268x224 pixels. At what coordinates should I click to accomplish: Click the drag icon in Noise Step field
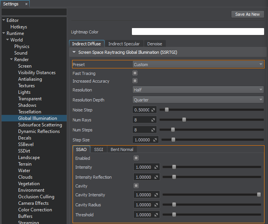tap(153, 110)
